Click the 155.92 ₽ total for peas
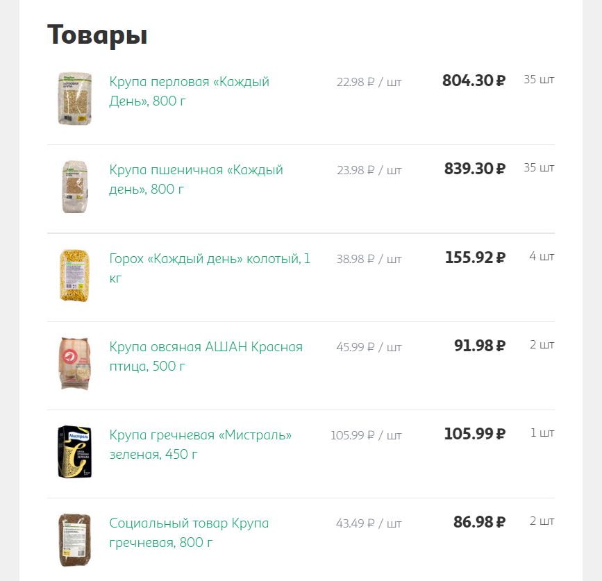Viewport: 602px width, 581px height. coord(475,258)
